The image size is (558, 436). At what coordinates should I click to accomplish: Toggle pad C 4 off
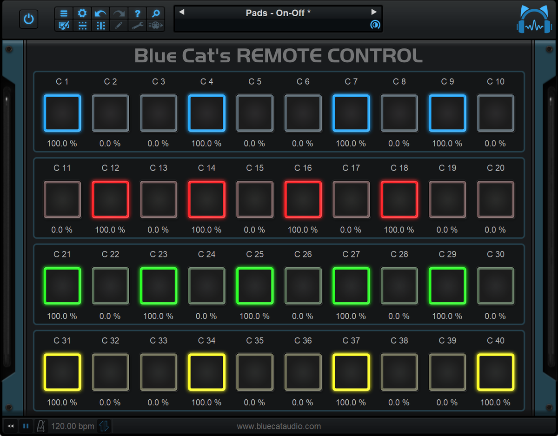tap(206, 112)
